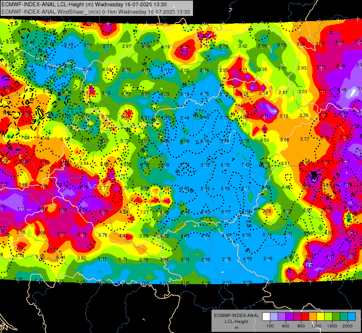The width and height of the screenshot is (362, 333).
Task: Click wind shear value 0.760
Action: (143, 283)
